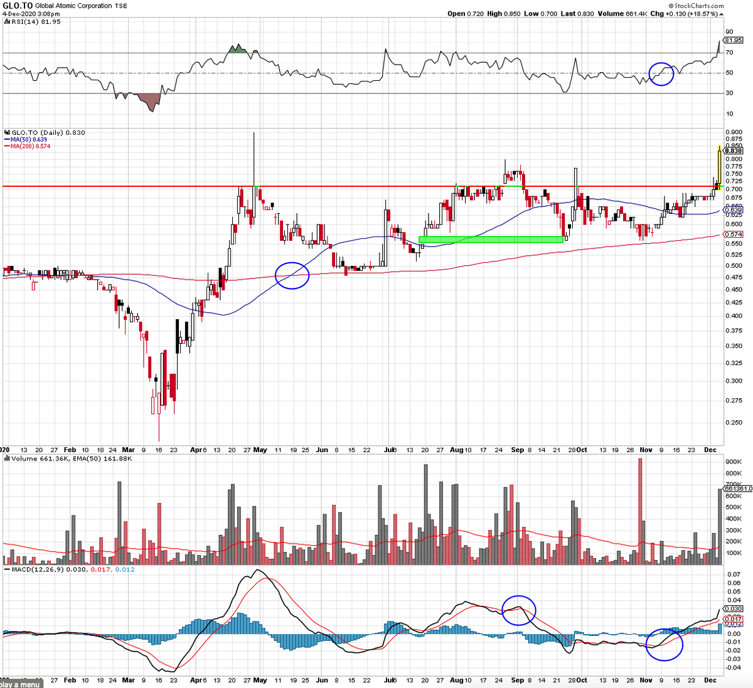Click the Volume 661.36K, EMA(50) 161.88K label
The image size is (753, 688).
72,458
